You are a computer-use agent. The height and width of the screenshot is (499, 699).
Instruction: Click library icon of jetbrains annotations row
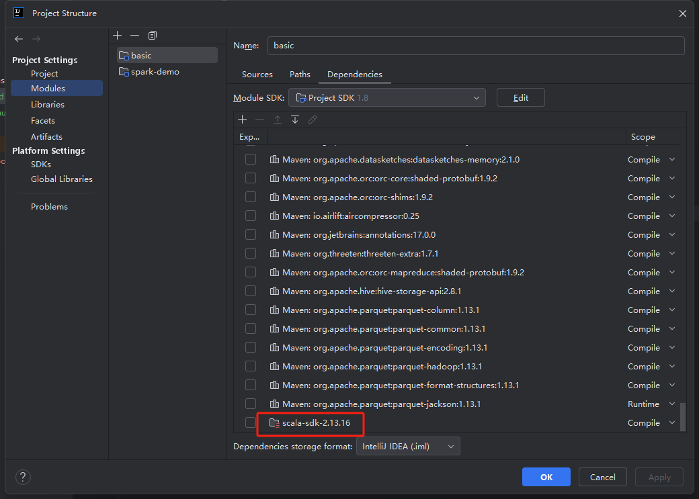point(275,235)
